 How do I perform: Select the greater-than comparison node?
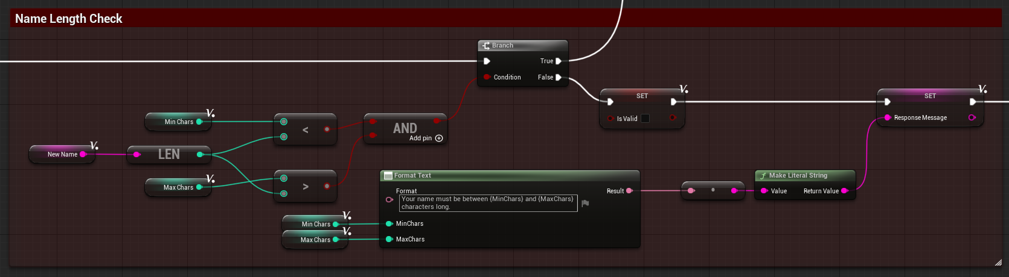[x=305, y=186]
